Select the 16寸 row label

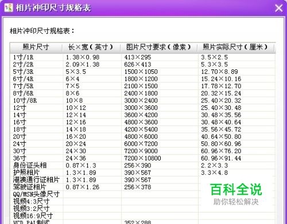tap(20, 122)
